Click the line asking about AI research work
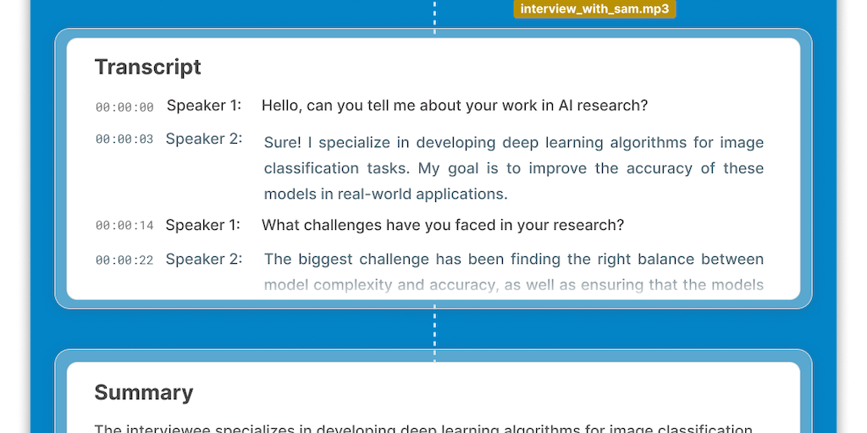The image size is (867, 433). tap(455, 106)
